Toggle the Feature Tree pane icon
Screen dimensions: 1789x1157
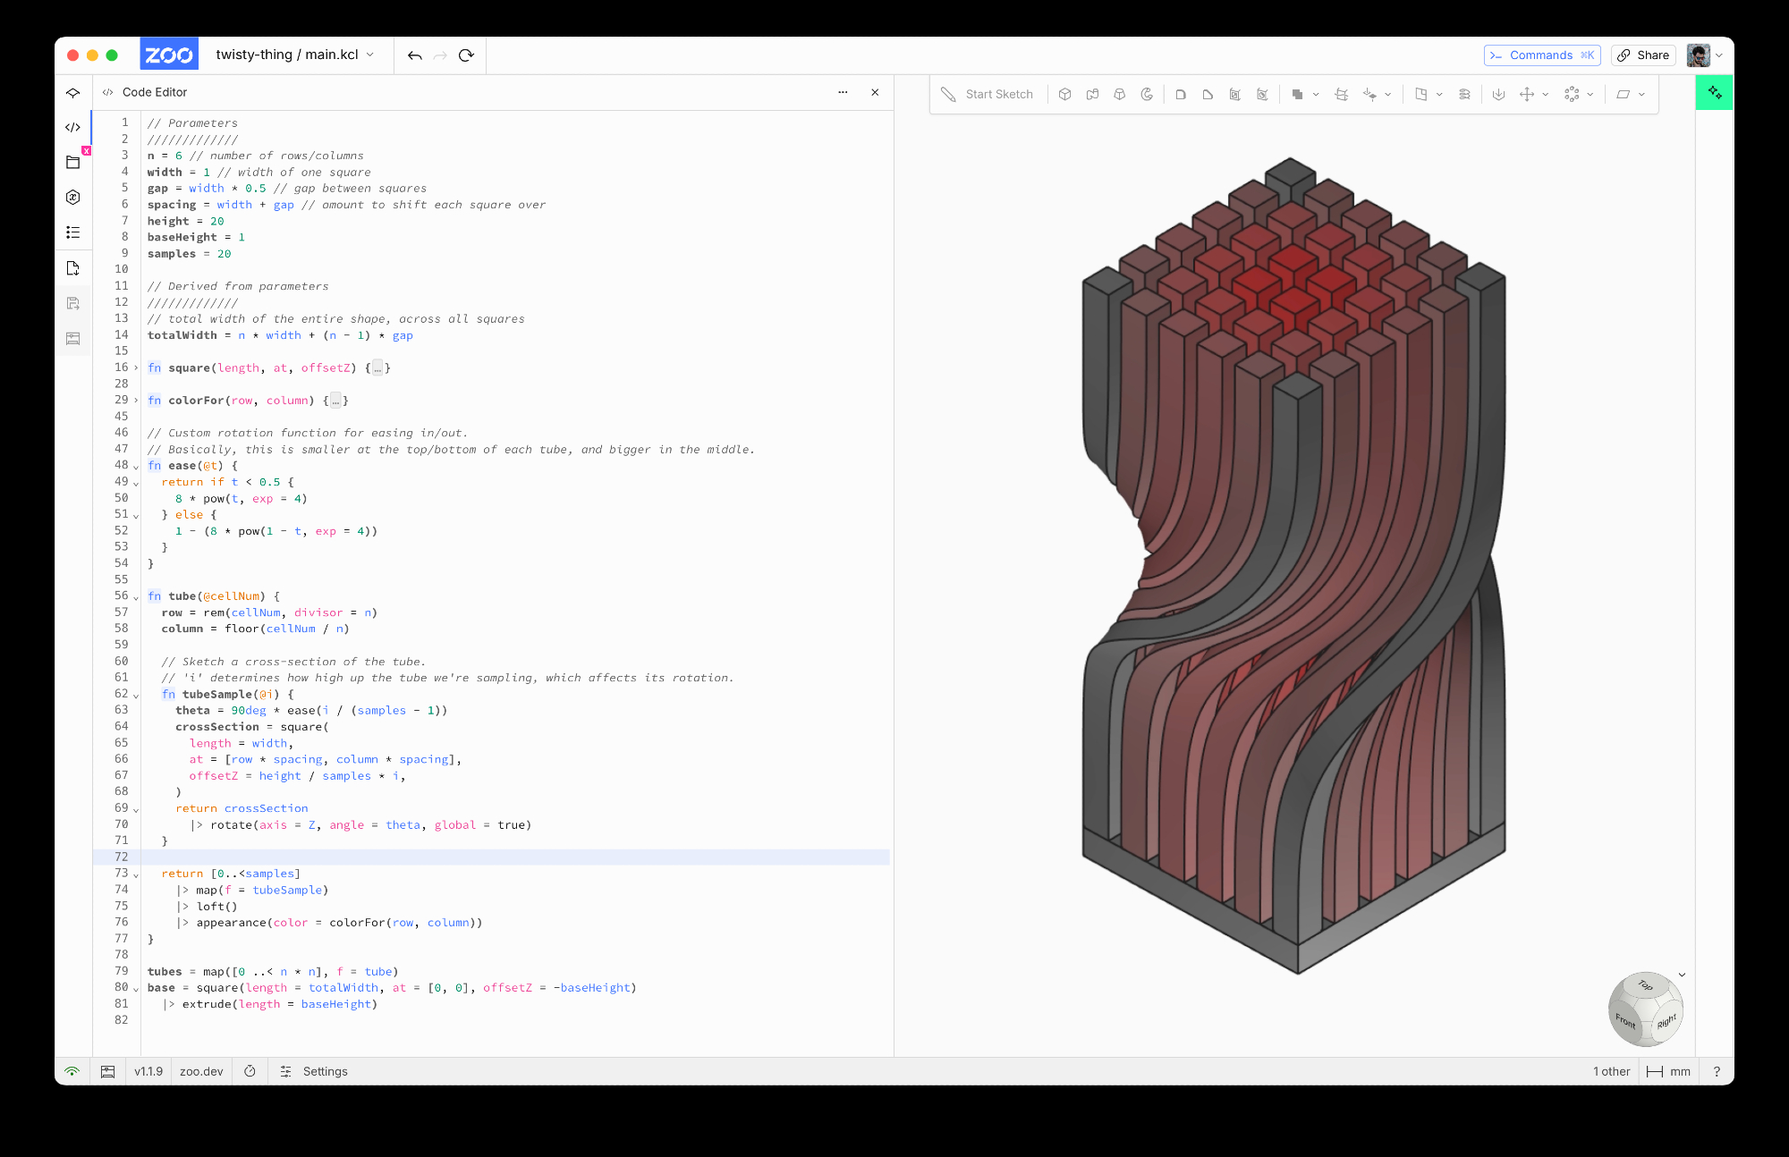click(x=73, y=92)
